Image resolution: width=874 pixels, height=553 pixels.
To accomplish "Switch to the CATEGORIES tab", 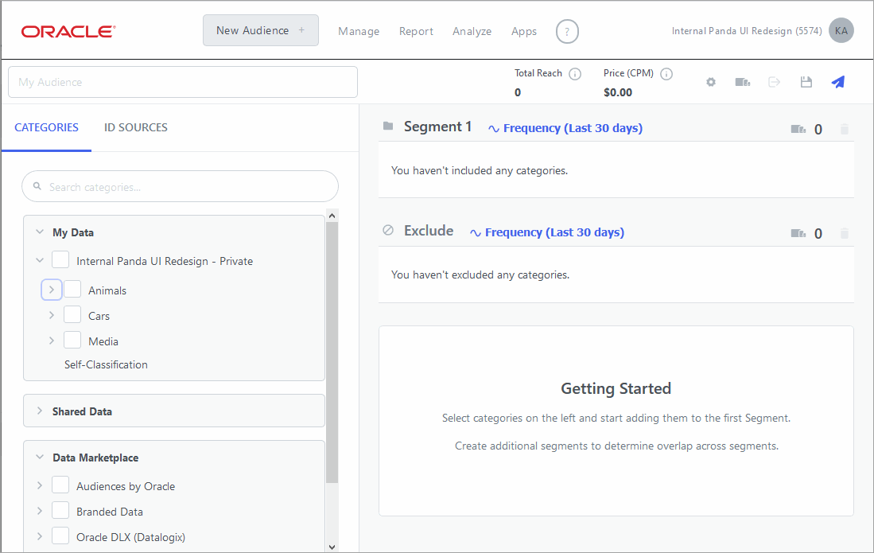I will (x=46, y=127).
